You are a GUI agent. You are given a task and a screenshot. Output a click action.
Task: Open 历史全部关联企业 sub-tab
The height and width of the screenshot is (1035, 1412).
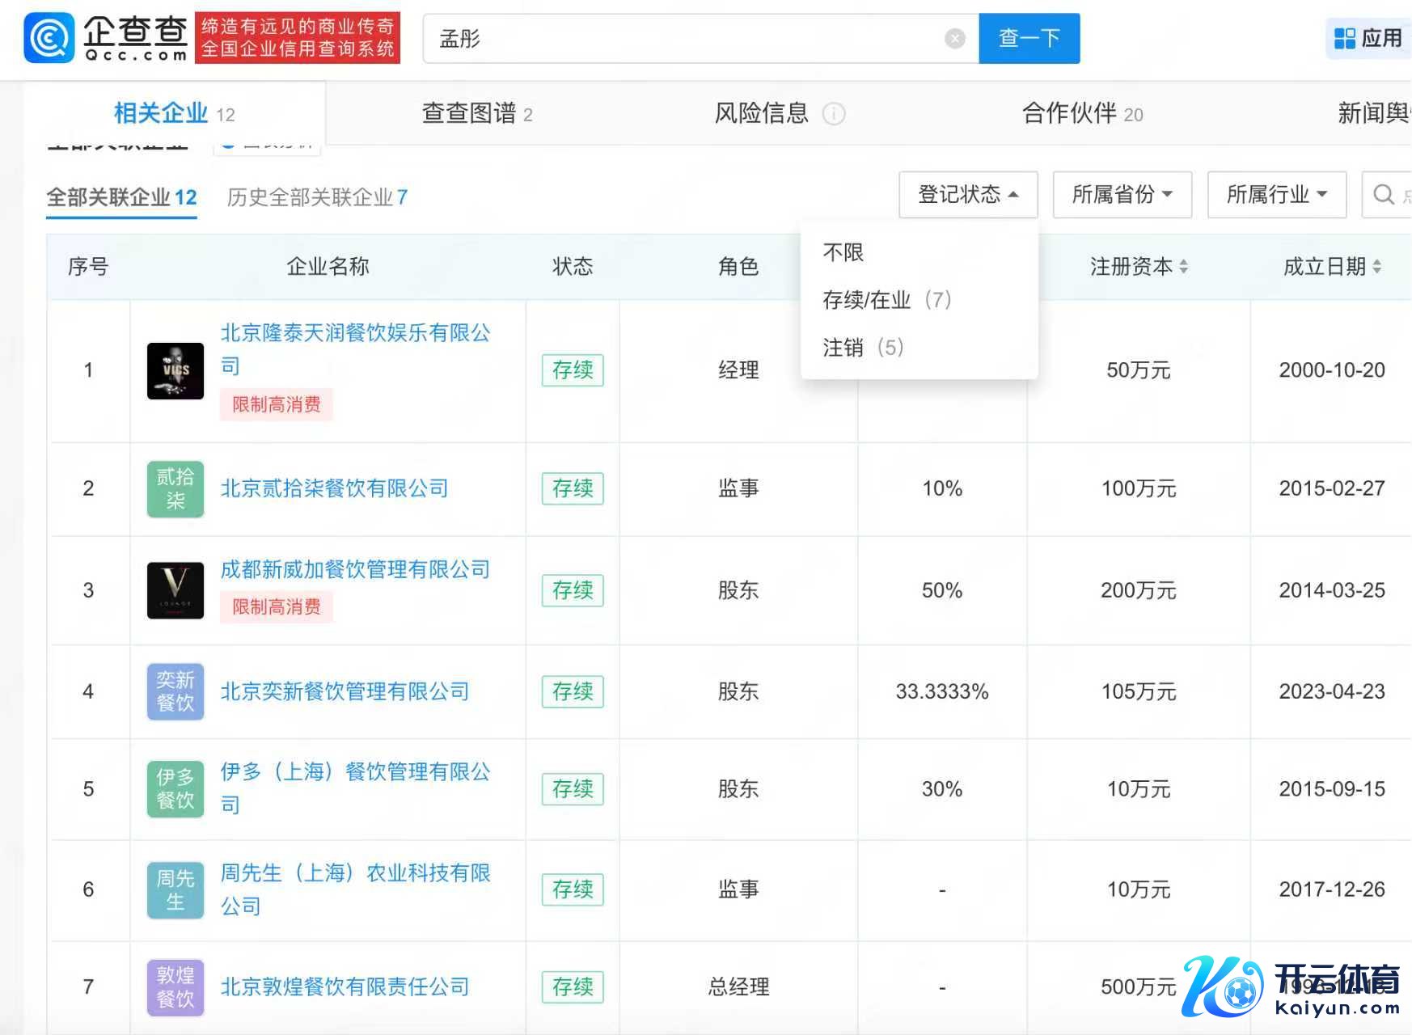pos(317,197)
